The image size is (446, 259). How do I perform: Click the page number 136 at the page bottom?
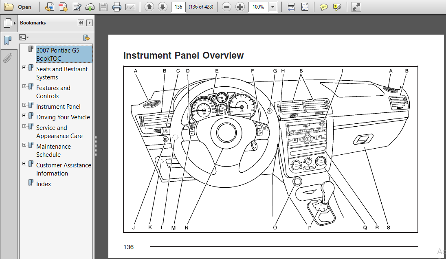[x=129, y=247]
